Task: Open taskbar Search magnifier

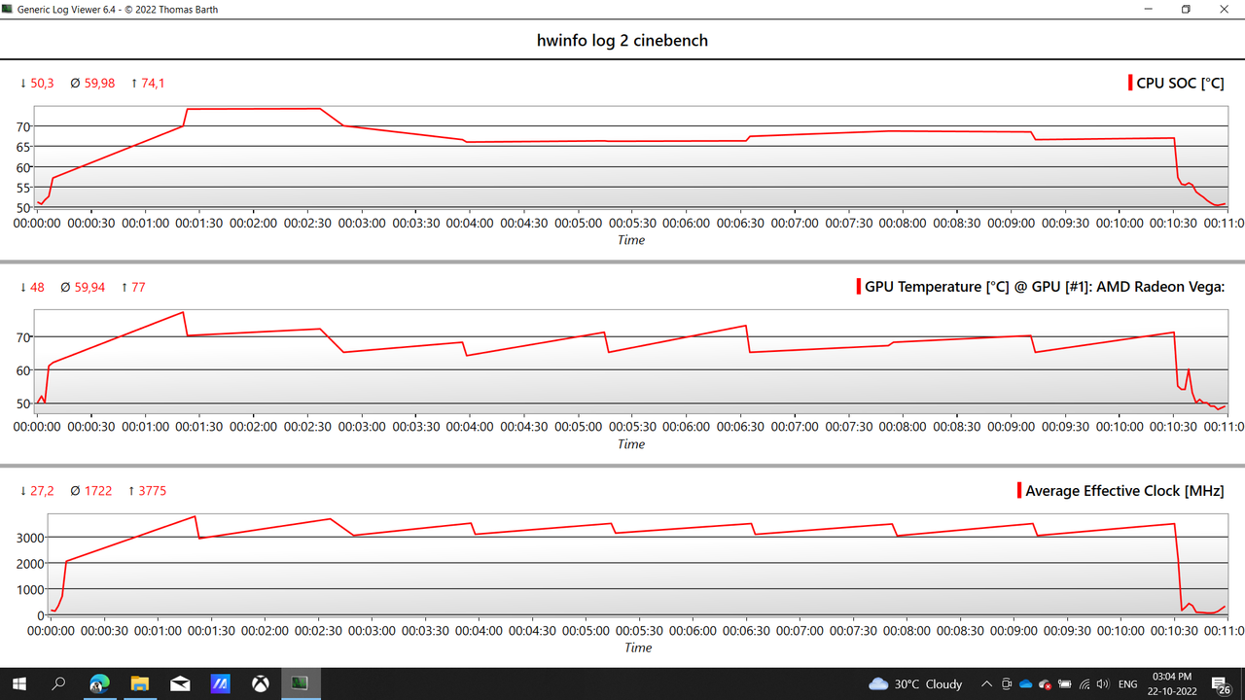Action: [x=58, y=683]
